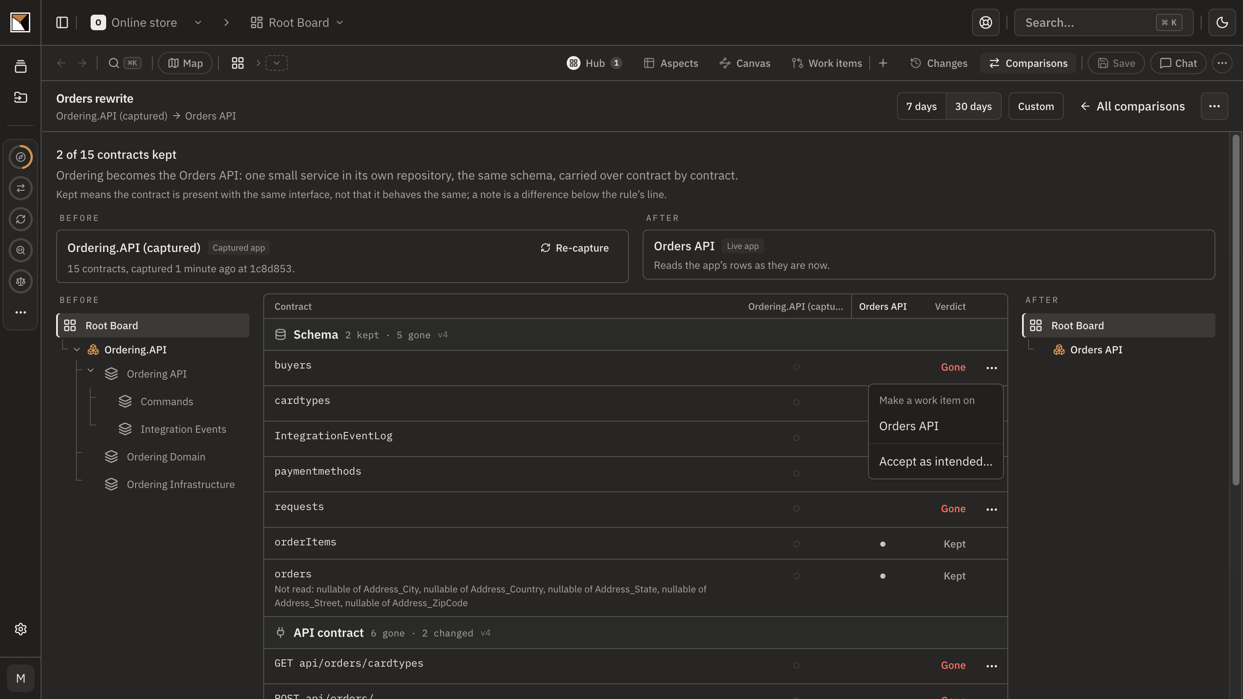Viewport: 1243px width, 699px height.
Task: Click the breadcrumb chevron after Online store
Action: [x=226, y=22]
